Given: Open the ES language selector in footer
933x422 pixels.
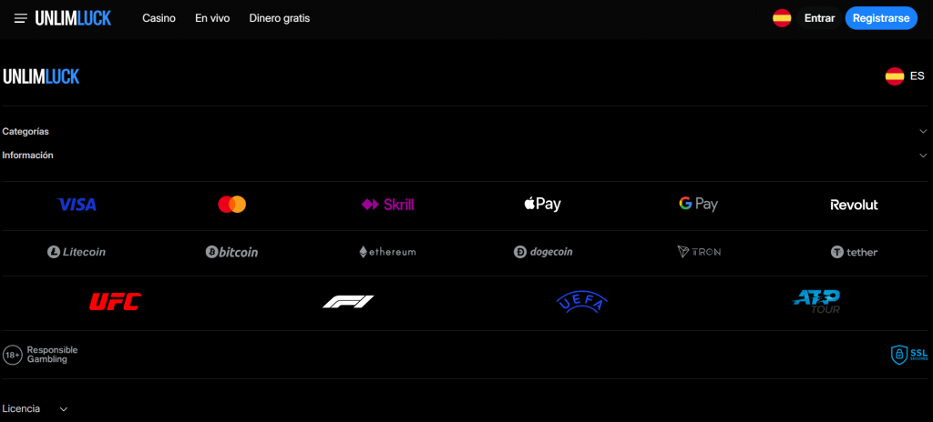Looking at the screenshot, I should [x=905, y=76].
